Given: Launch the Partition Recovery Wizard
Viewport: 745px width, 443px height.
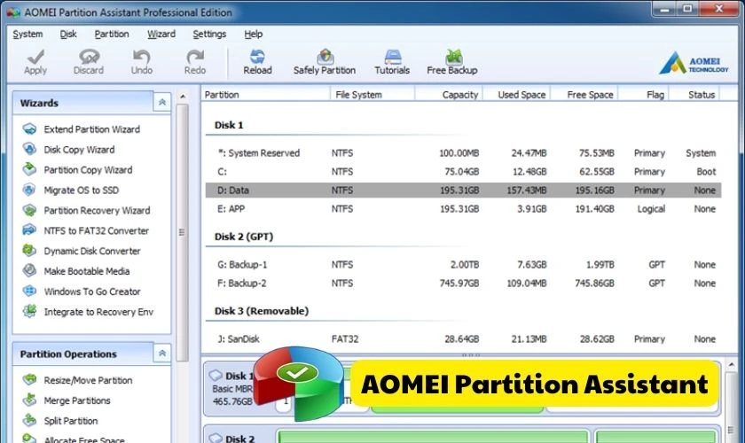Looking at the screenshot, I should point(97,210).
